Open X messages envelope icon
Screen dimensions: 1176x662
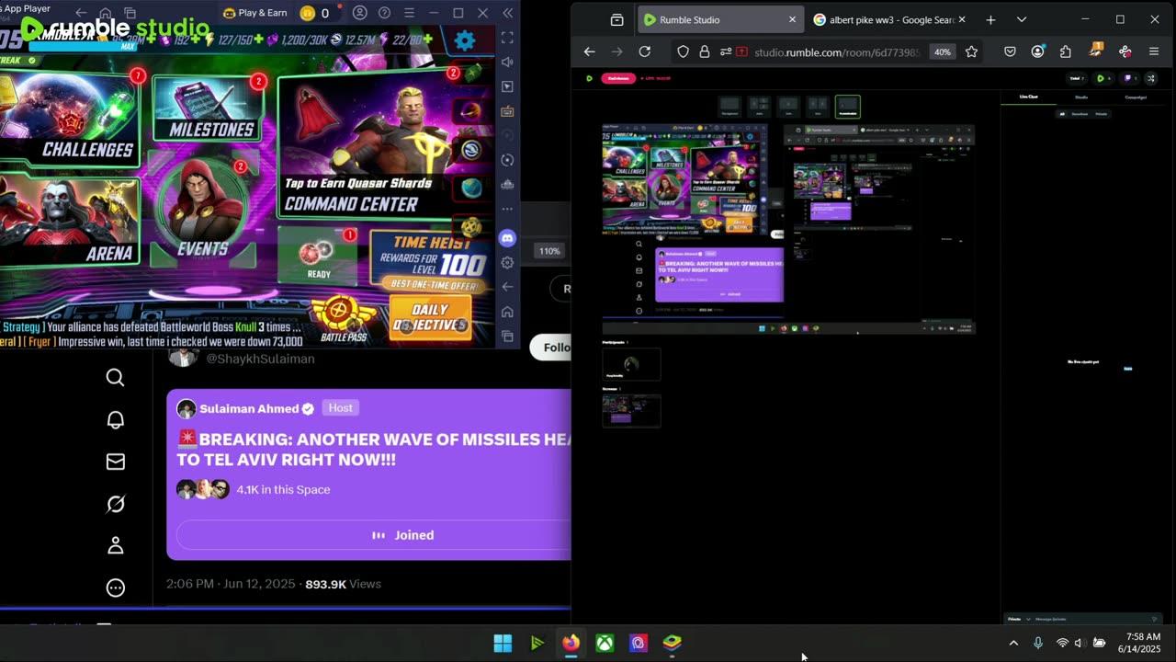(115, 462)
